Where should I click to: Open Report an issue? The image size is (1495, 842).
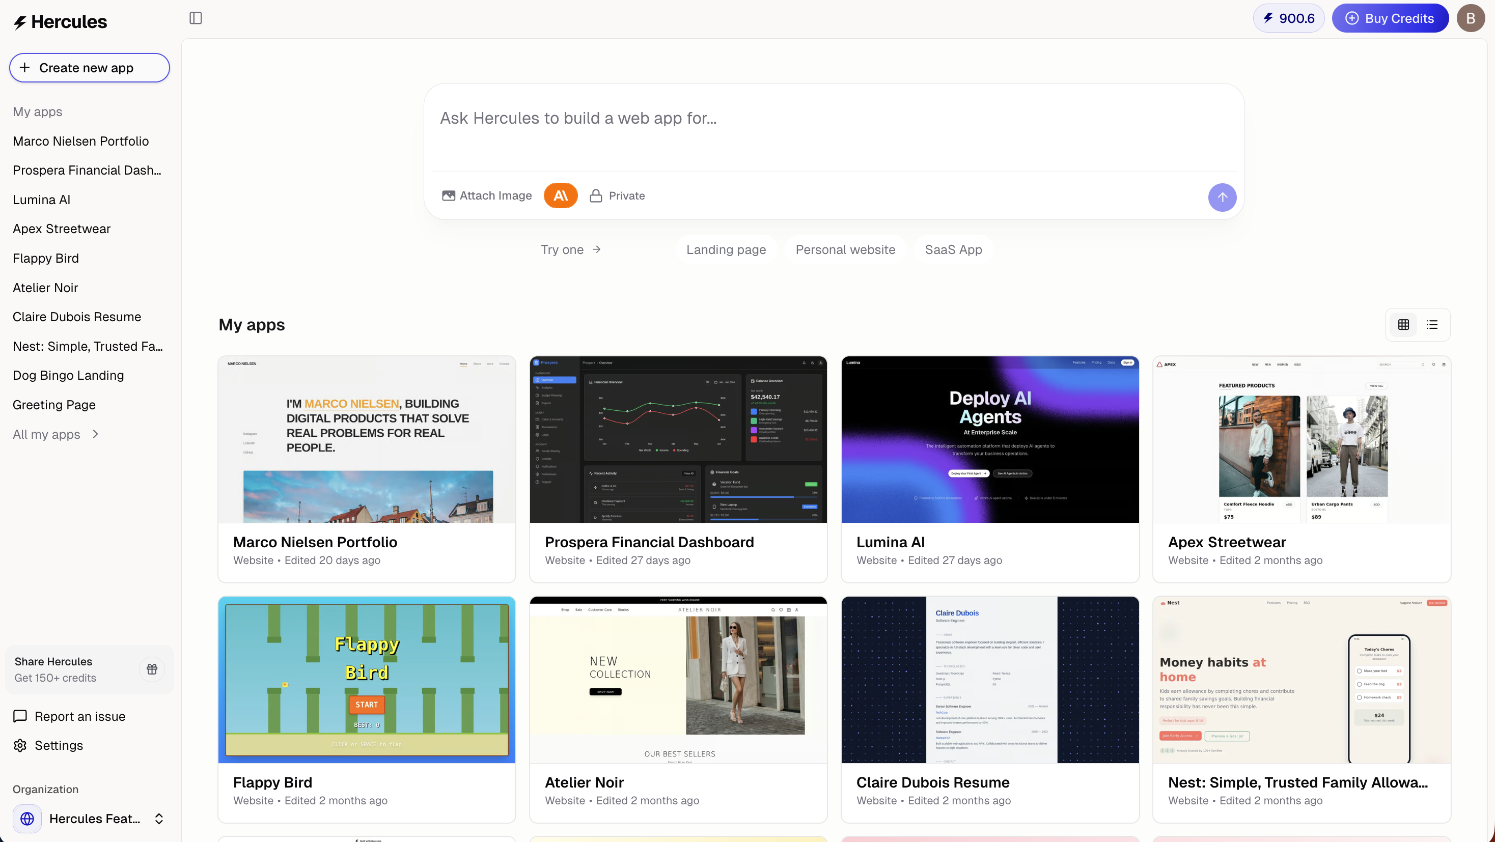pyautogui.click(x=69, y=716)
